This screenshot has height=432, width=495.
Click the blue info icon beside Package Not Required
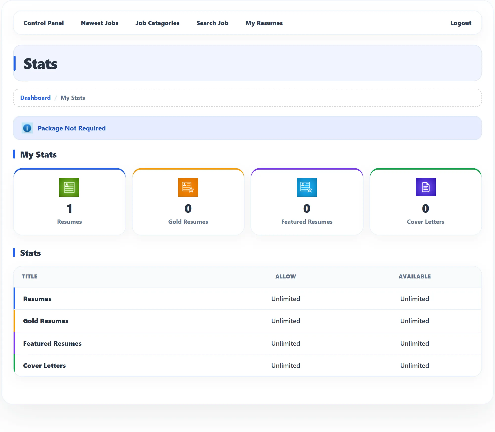[27, 128]
